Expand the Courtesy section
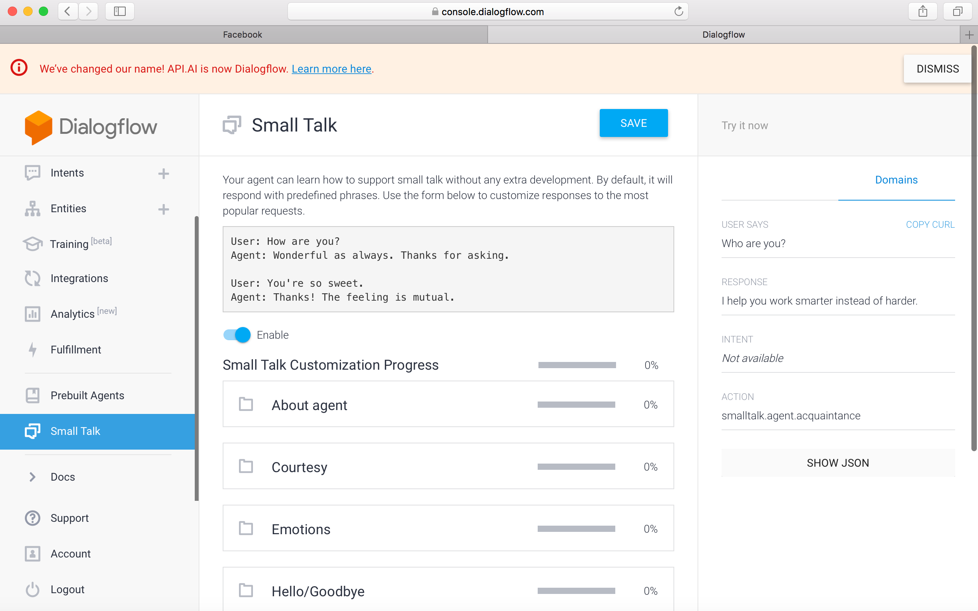This screenshot has width=978, height=611. point(448,466)
